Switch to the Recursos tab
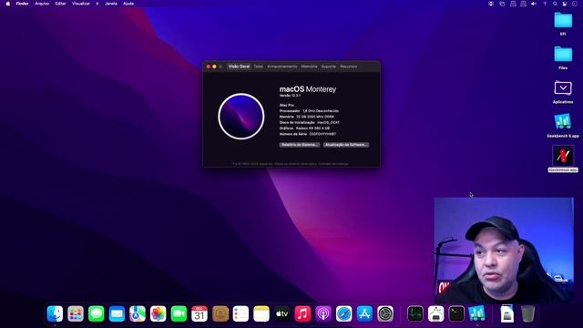Screen dimensions: 583x328 349,67
